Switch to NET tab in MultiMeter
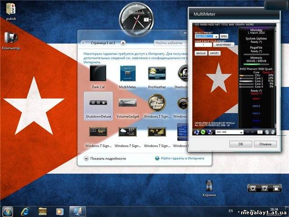The height and width of the screenshot is (217, 289). pyautogui.click(x=218, y=24)
